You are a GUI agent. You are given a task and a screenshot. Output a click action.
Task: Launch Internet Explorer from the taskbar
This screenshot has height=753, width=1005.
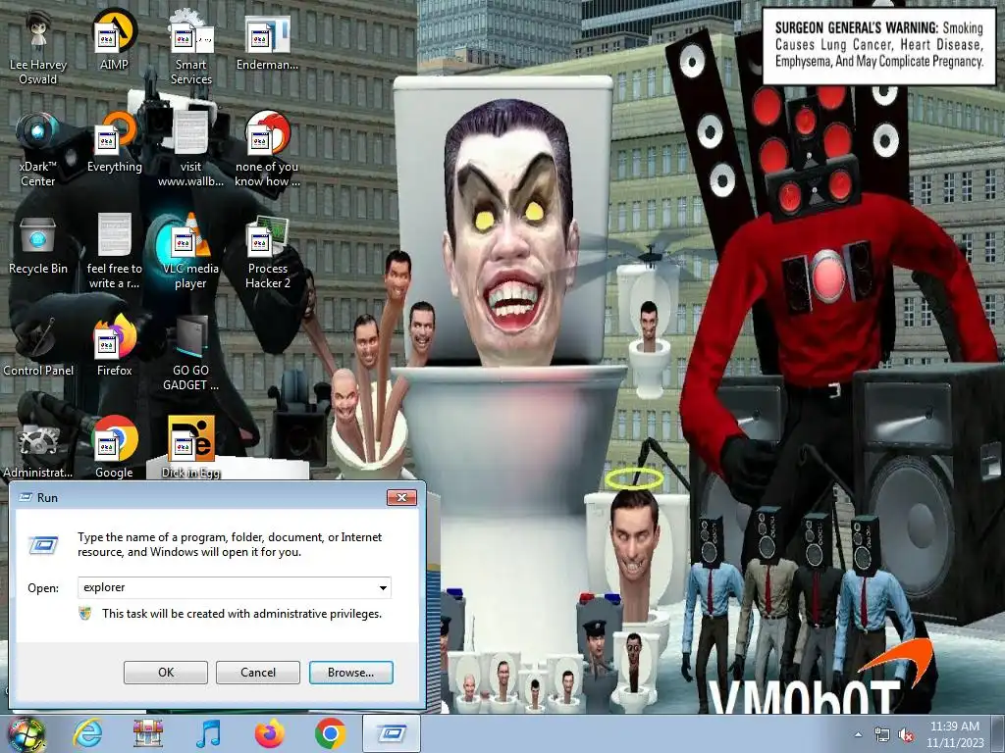[87, 733]
